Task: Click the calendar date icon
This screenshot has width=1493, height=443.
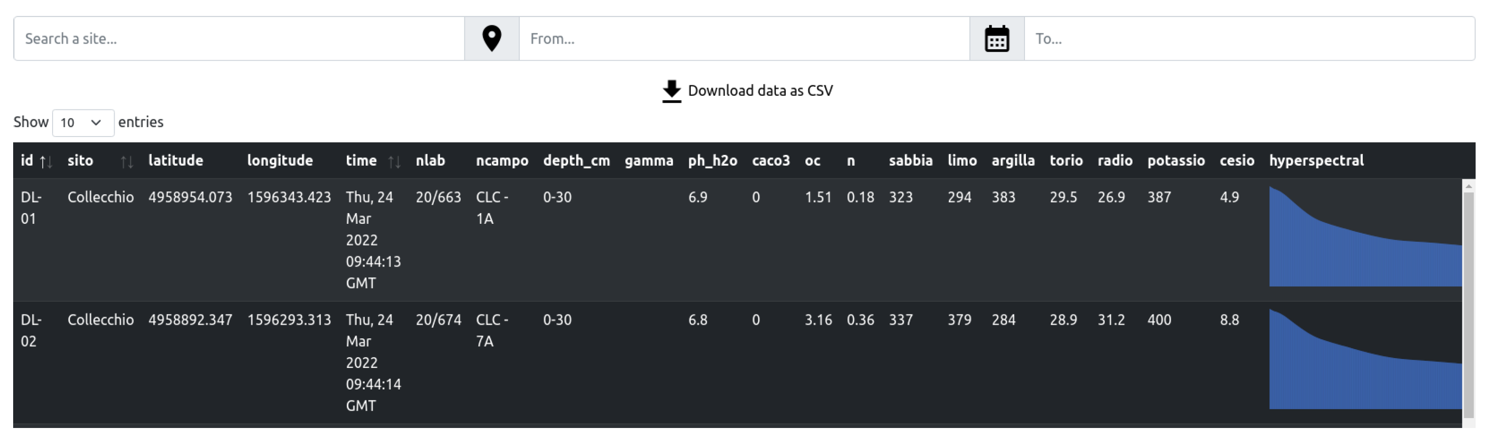Action: tap(997, 39)
